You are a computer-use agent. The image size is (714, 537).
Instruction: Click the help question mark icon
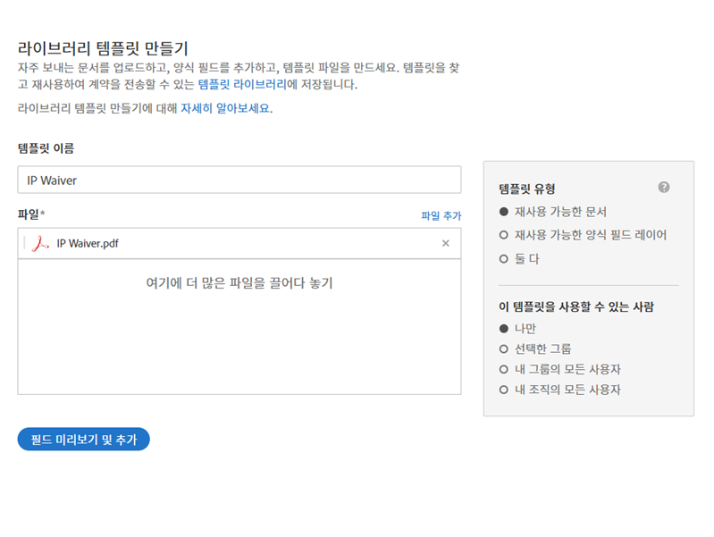click(x=663, y=188)
